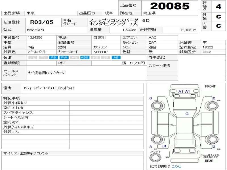Click the chassis number 1324356

click(35, 37)
